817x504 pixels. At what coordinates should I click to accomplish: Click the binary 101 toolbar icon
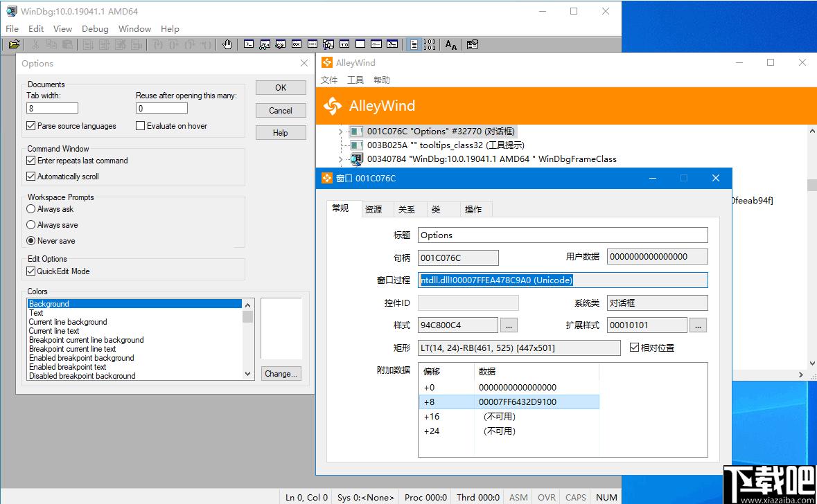(430, 45)
